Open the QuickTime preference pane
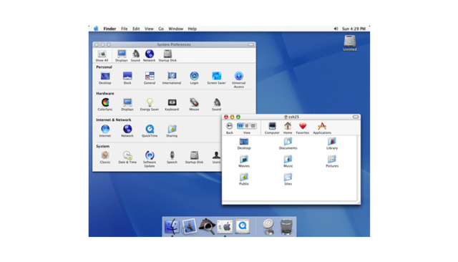Image resolution: width=458 pixels, height=262 pixels. (x=150, y=131)
